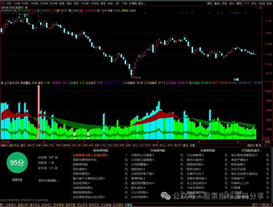This screenshot has width=273, height=207.
Task: Switch to the RSI indicator
Action: point(116,145)
